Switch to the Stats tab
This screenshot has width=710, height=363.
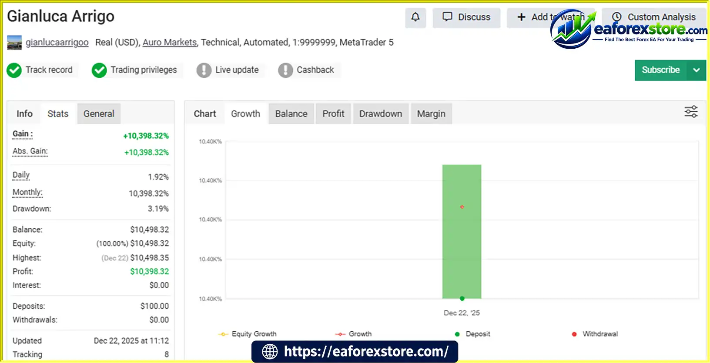[58, 113]
